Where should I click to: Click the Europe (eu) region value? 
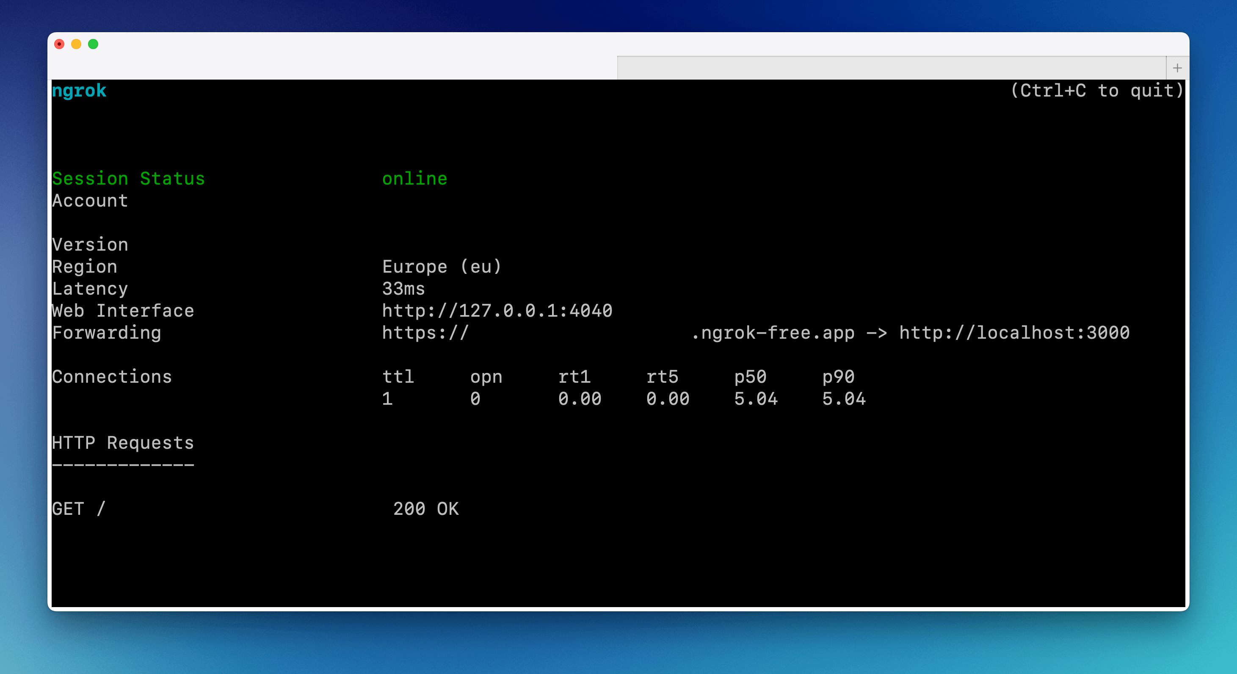pyautogui.click(x=442, y=267)
